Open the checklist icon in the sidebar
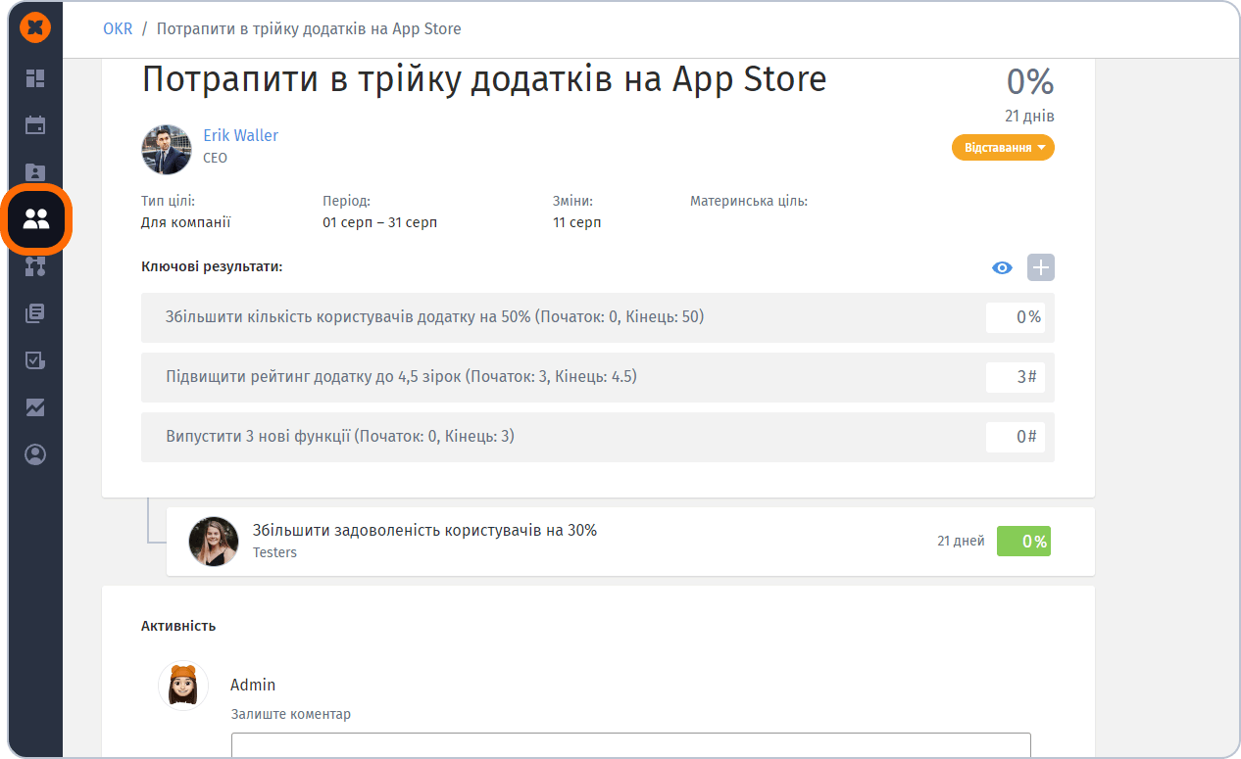 click(x=35, y=360)
